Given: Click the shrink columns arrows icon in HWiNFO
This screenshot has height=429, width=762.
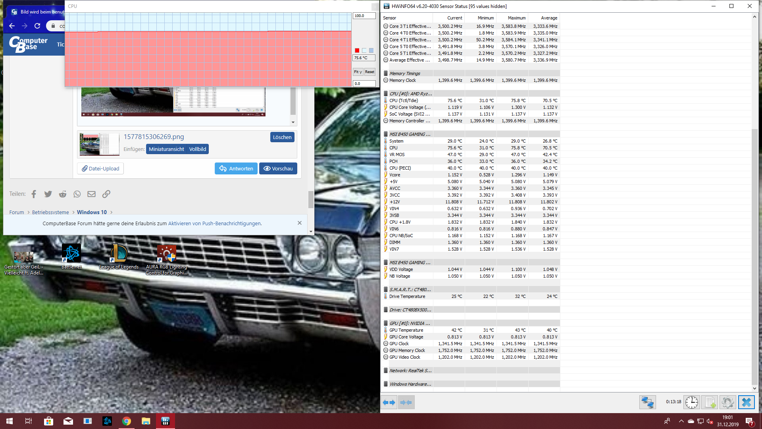Looking at the screenshot, I should point(406,402).
